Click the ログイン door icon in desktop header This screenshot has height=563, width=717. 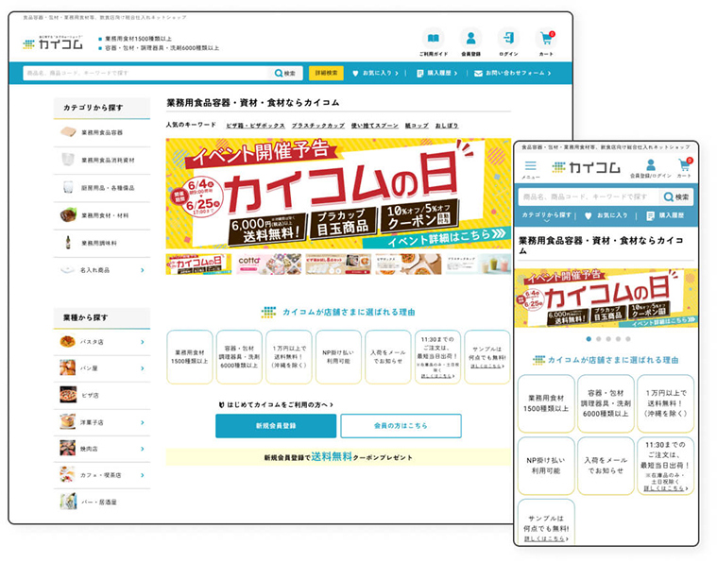[x=508, y=39]
